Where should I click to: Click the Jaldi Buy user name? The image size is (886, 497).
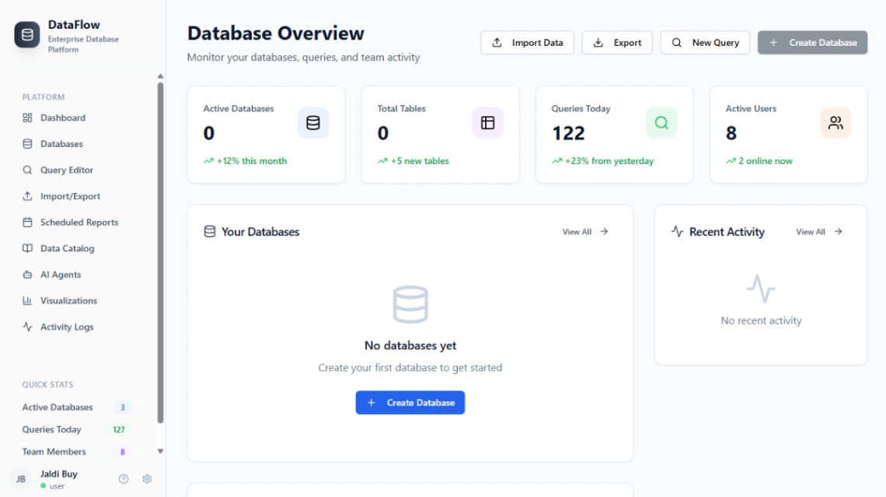(x=59, y=474)
